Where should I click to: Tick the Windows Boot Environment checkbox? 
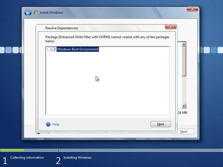(x=49, y=49)
